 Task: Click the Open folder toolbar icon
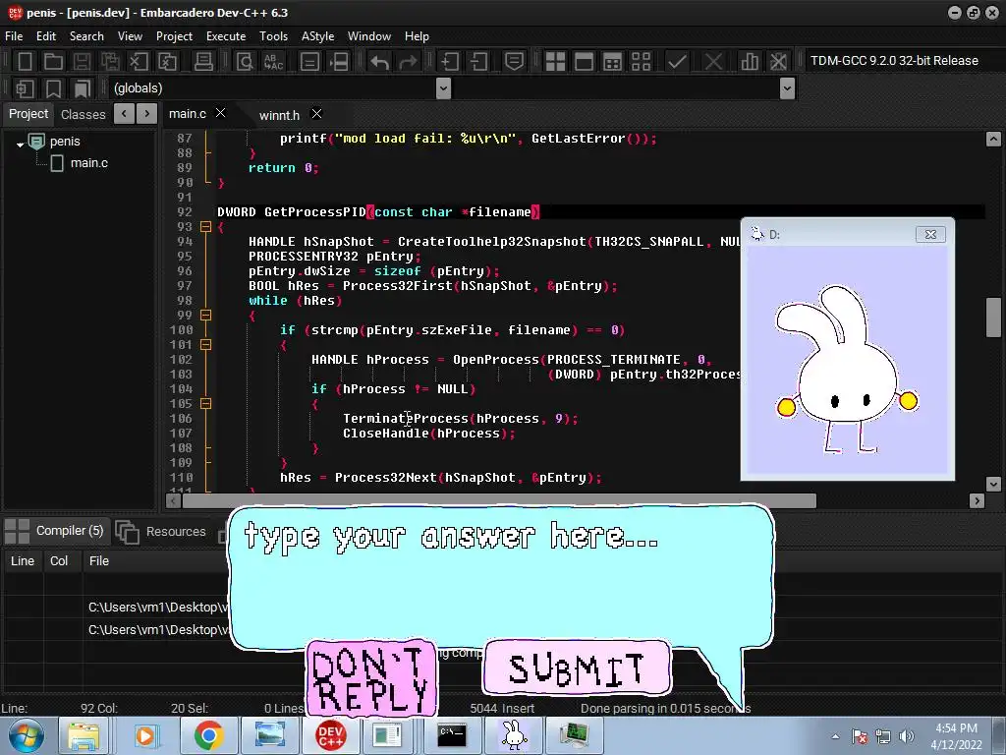53,61
